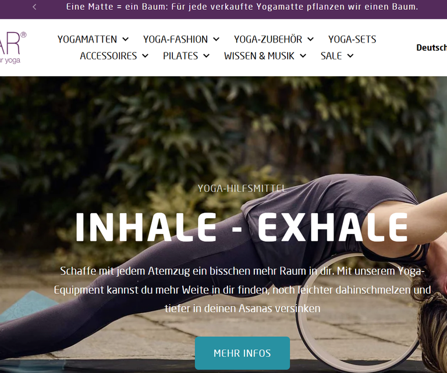Open the YOGA-SETS menu item
This screenshot has width=447, height=373.
click(x=352, y=40)
